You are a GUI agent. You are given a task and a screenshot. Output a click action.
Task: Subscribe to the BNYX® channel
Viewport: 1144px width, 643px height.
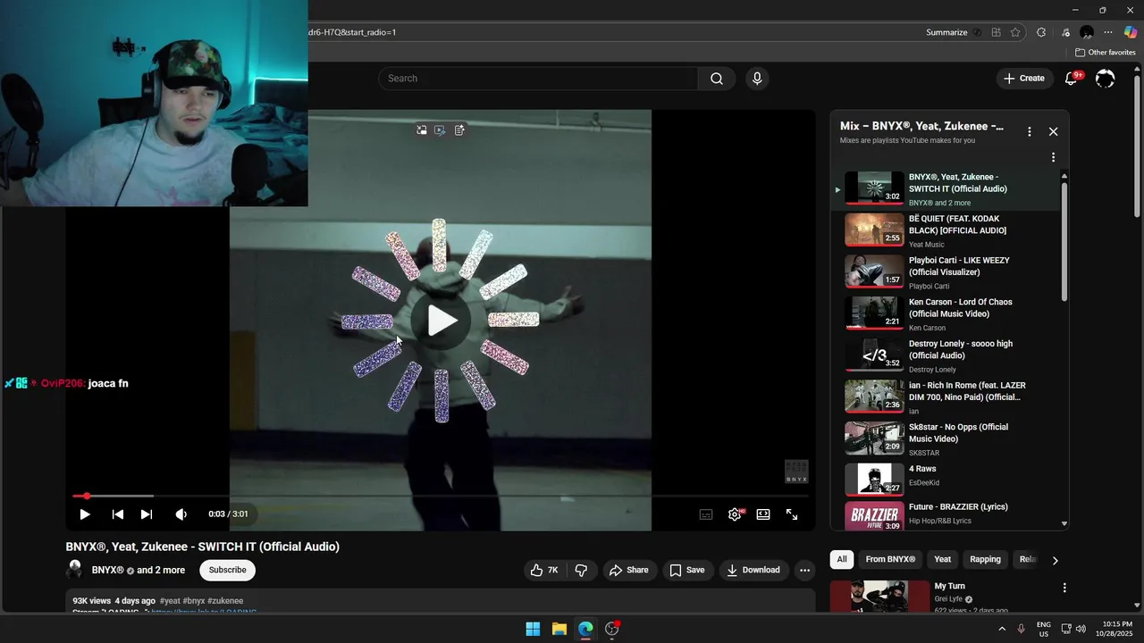click(x=228, y=570)
